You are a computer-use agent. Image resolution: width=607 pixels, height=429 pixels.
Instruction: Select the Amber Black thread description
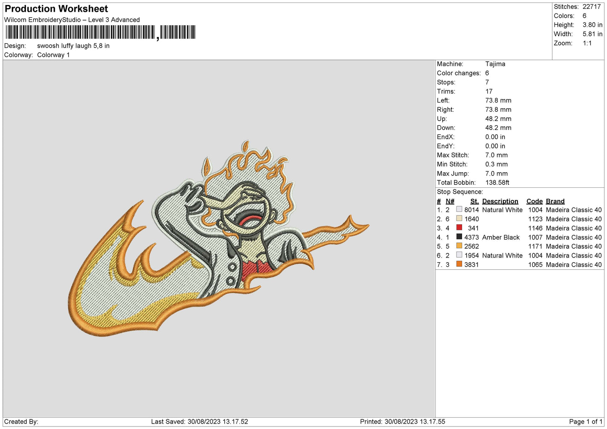[501, 237]
